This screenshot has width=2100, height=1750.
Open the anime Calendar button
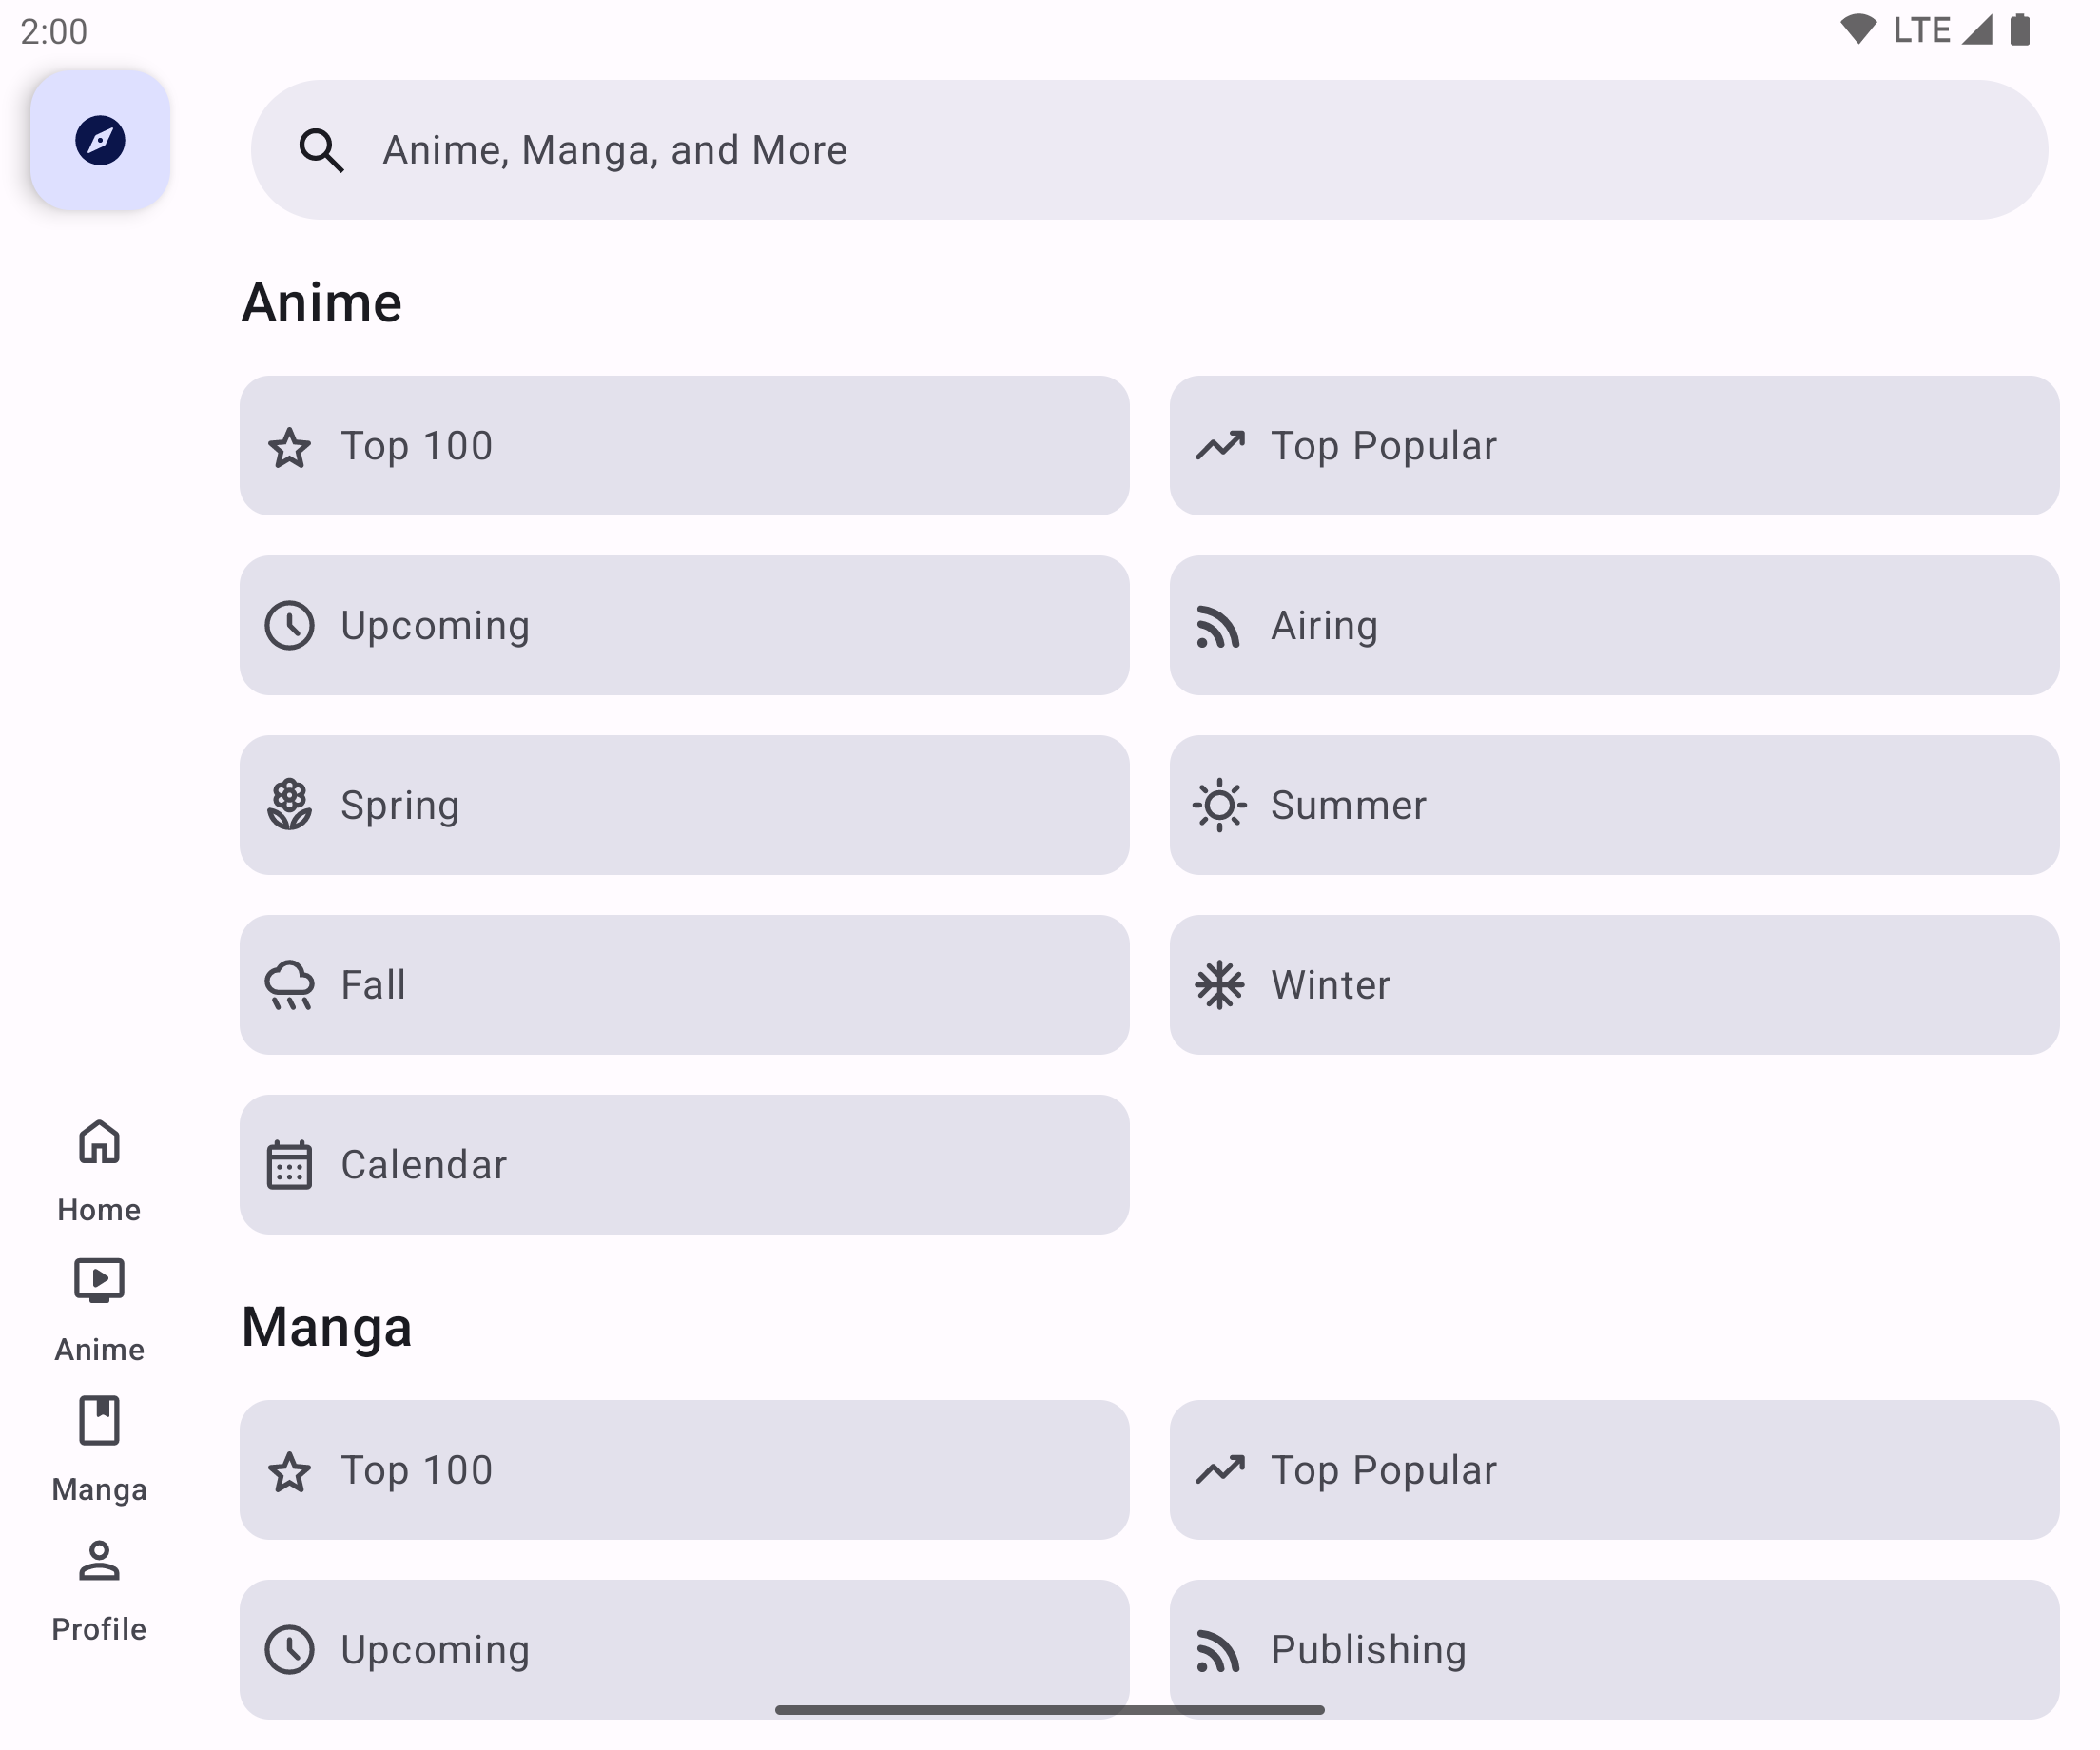click(x=684, y=1164)
